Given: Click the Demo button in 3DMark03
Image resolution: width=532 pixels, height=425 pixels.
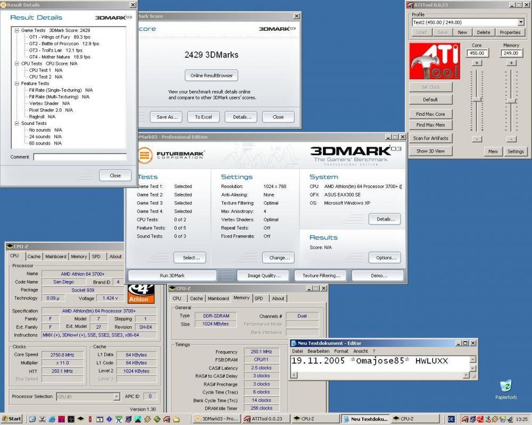Looking at the screenshot, I should point(379,276).
